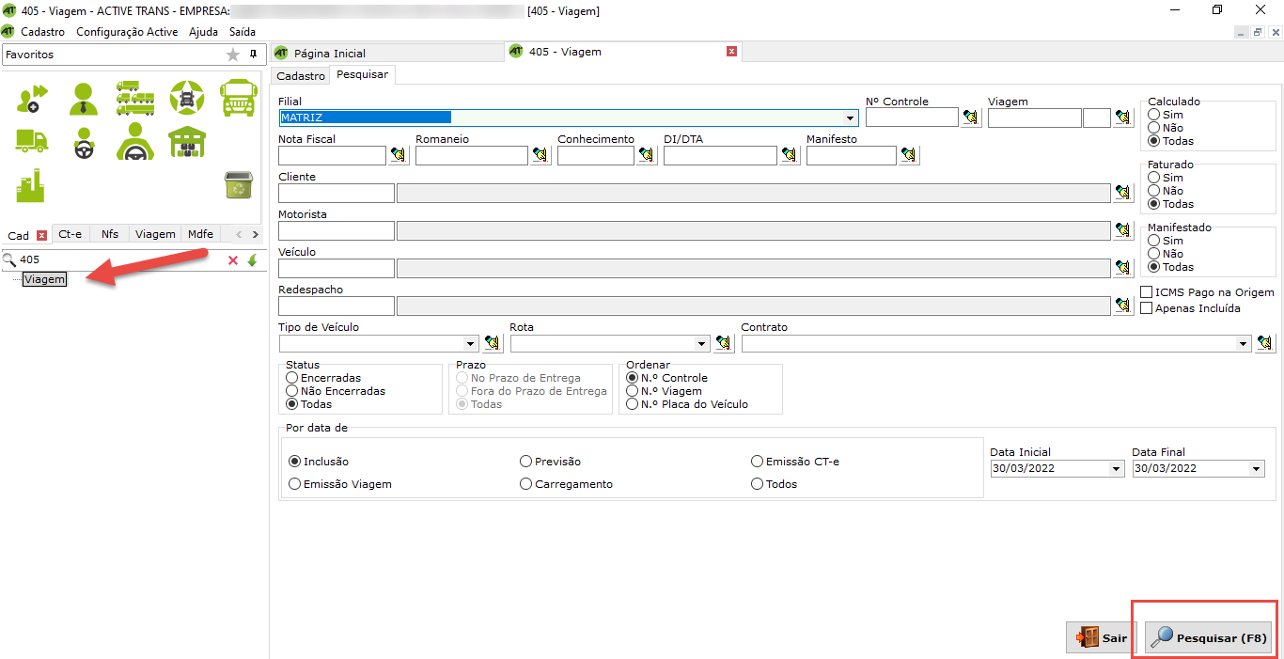Select Emissão CT-e date option
Screen dimensions: 1284x659
coord(758,462)
